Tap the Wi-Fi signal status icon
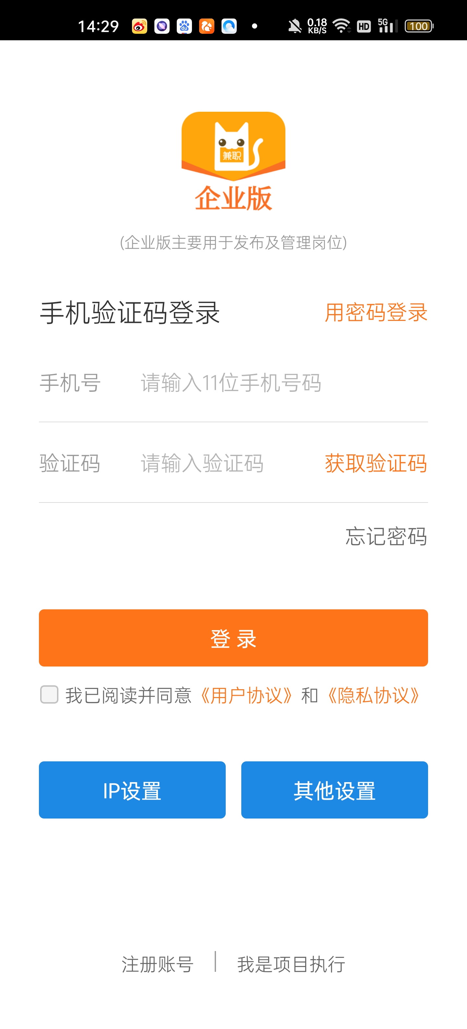Image resolution: width=467 pixels, height=1029 pixels. (x=341, y=26)
